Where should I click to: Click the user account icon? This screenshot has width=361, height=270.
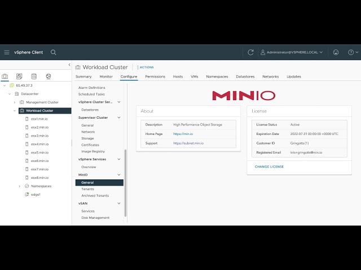point(263,52)
